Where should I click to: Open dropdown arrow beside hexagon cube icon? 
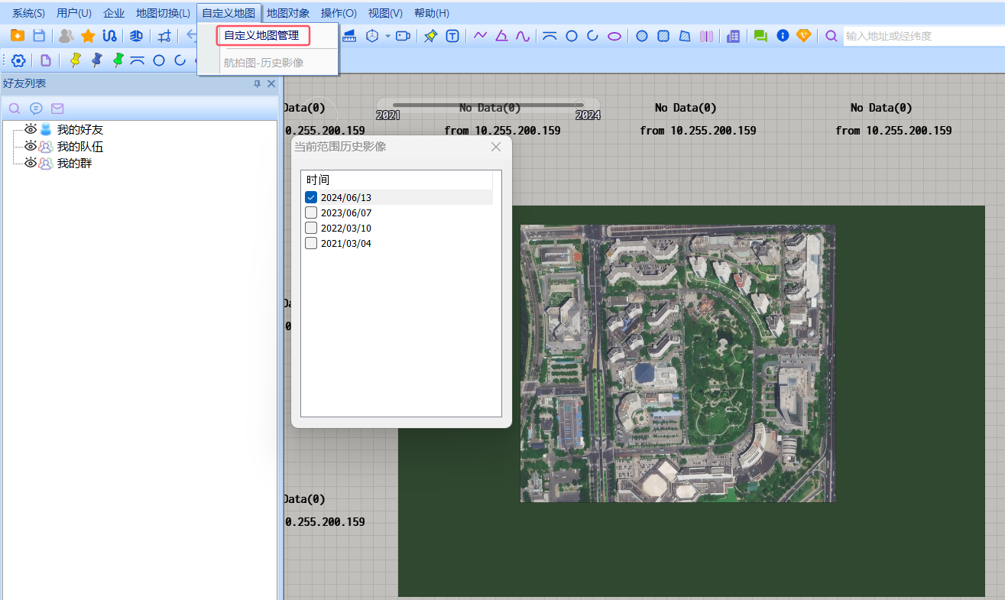point(387,36)
